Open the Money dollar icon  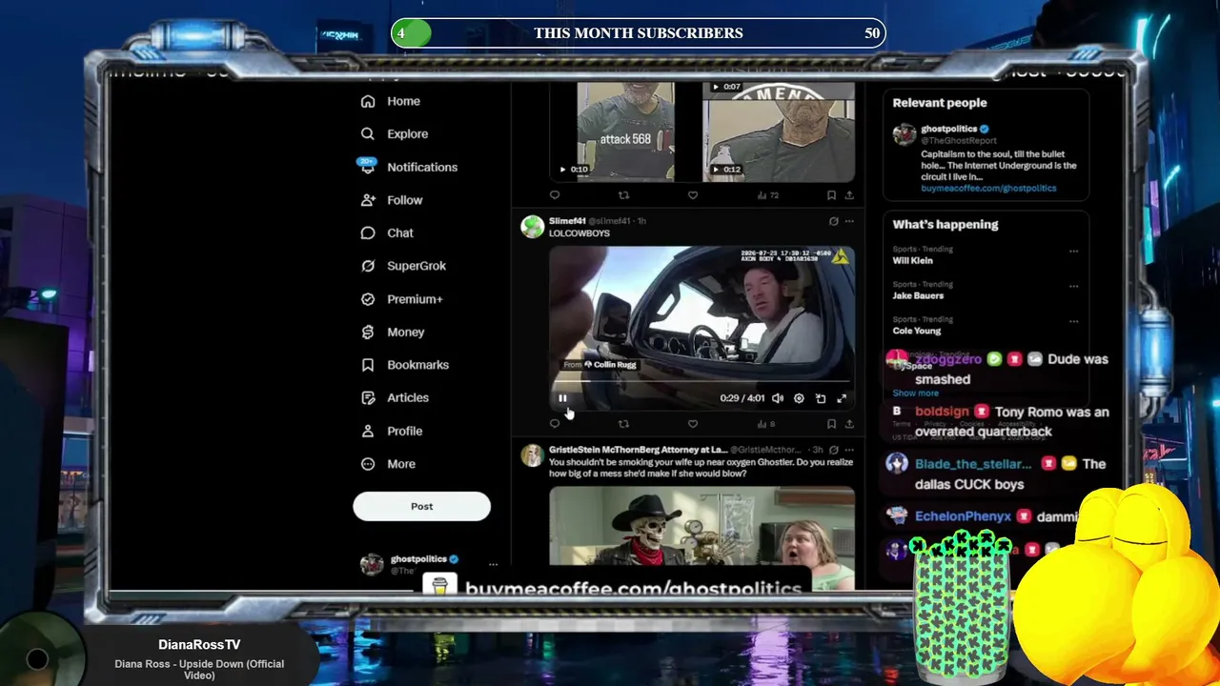(368, 332)
